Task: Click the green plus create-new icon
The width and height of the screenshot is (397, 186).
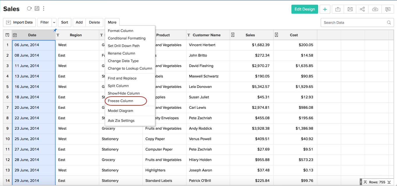Action: click(x=325, y=9)
